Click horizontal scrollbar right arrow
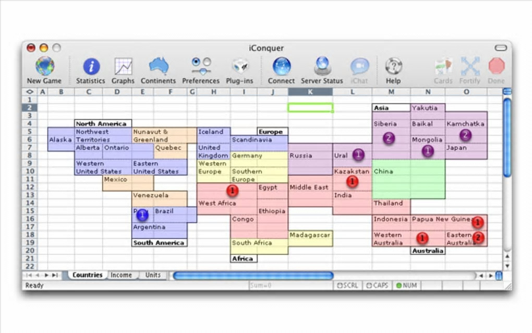 coord(491,276)
